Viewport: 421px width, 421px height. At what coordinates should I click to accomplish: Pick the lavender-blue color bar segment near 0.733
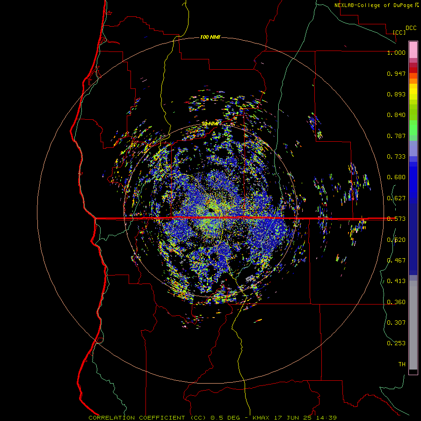click(x=413, y=148)
